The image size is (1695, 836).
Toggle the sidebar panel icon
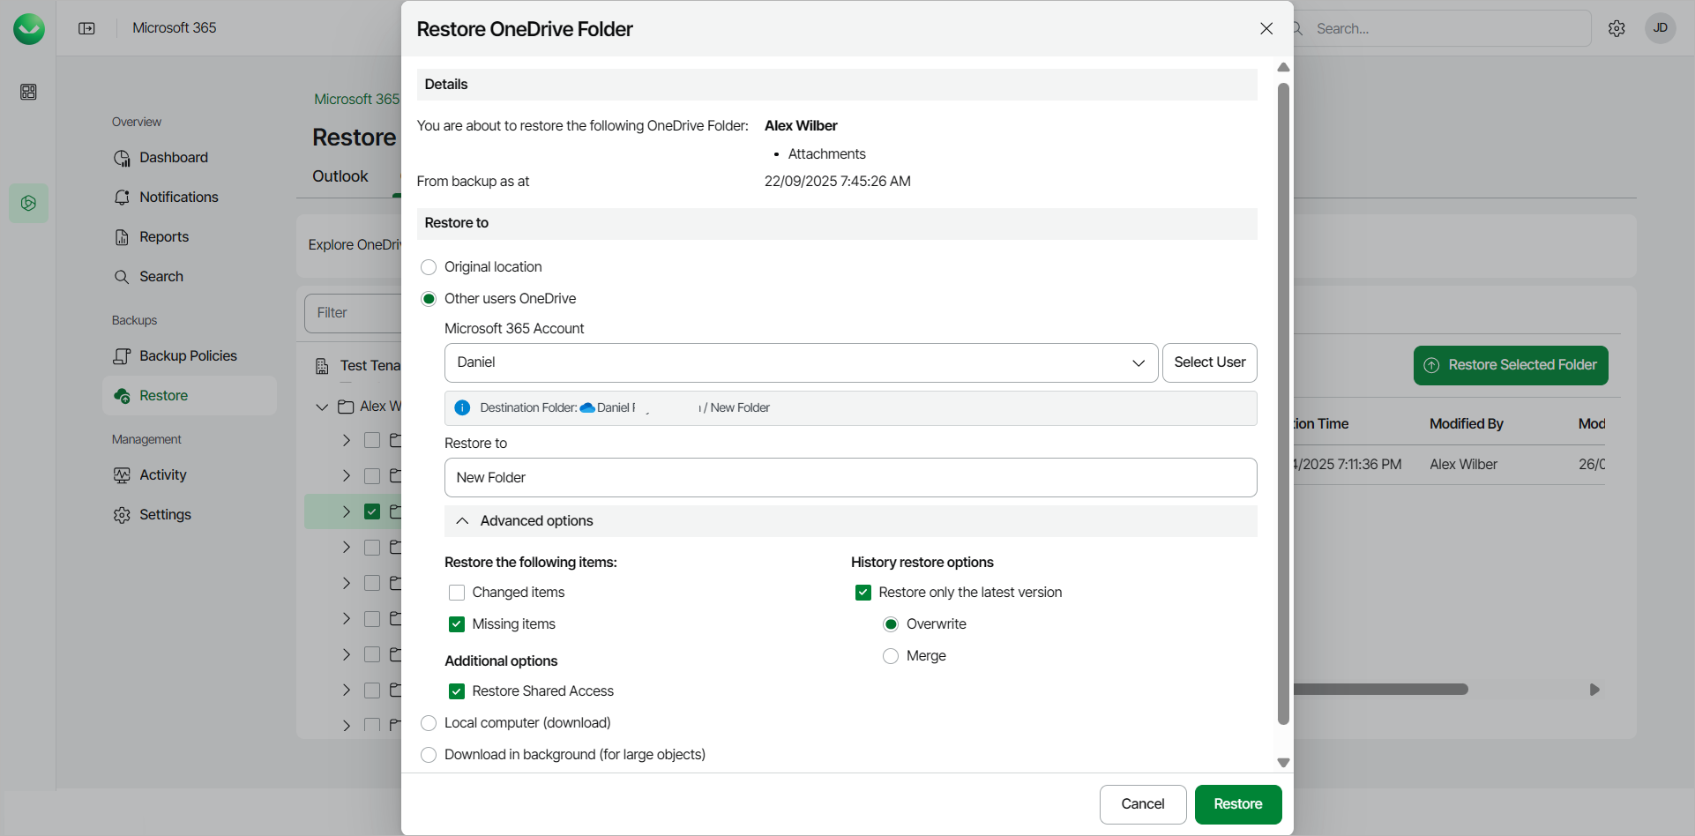click(x=86, y=28)
